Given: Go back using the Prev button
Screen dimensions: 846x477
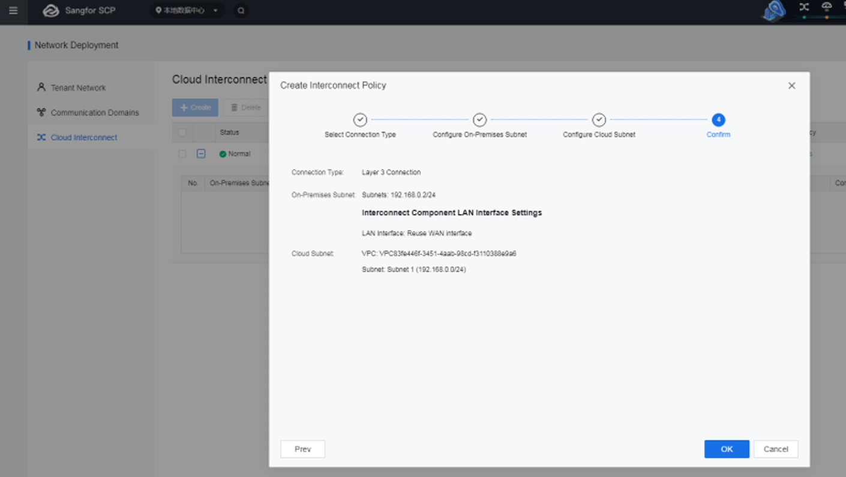Looking at the screenshot, I should pos(302,448).
